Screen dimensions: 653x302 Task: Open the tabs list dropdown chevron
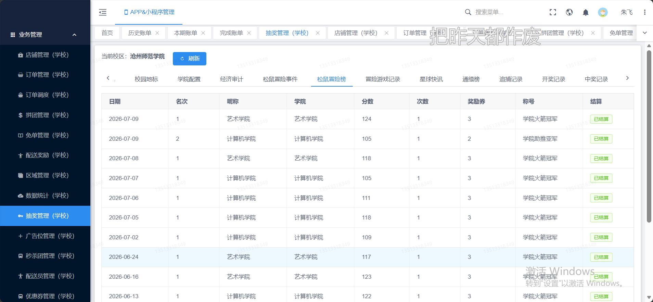645,33
